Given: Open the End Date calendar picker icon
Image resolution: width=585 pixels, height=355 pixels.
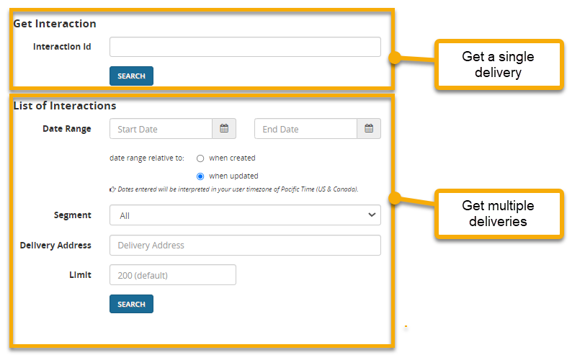Looking at the screenshot, I should click(x=369, y=129).
